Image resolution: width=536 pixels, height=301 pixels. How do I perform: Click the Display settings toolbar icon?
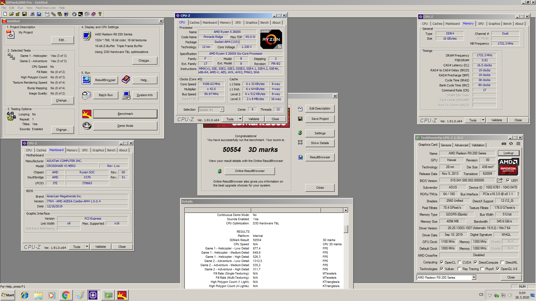[66, 14]
